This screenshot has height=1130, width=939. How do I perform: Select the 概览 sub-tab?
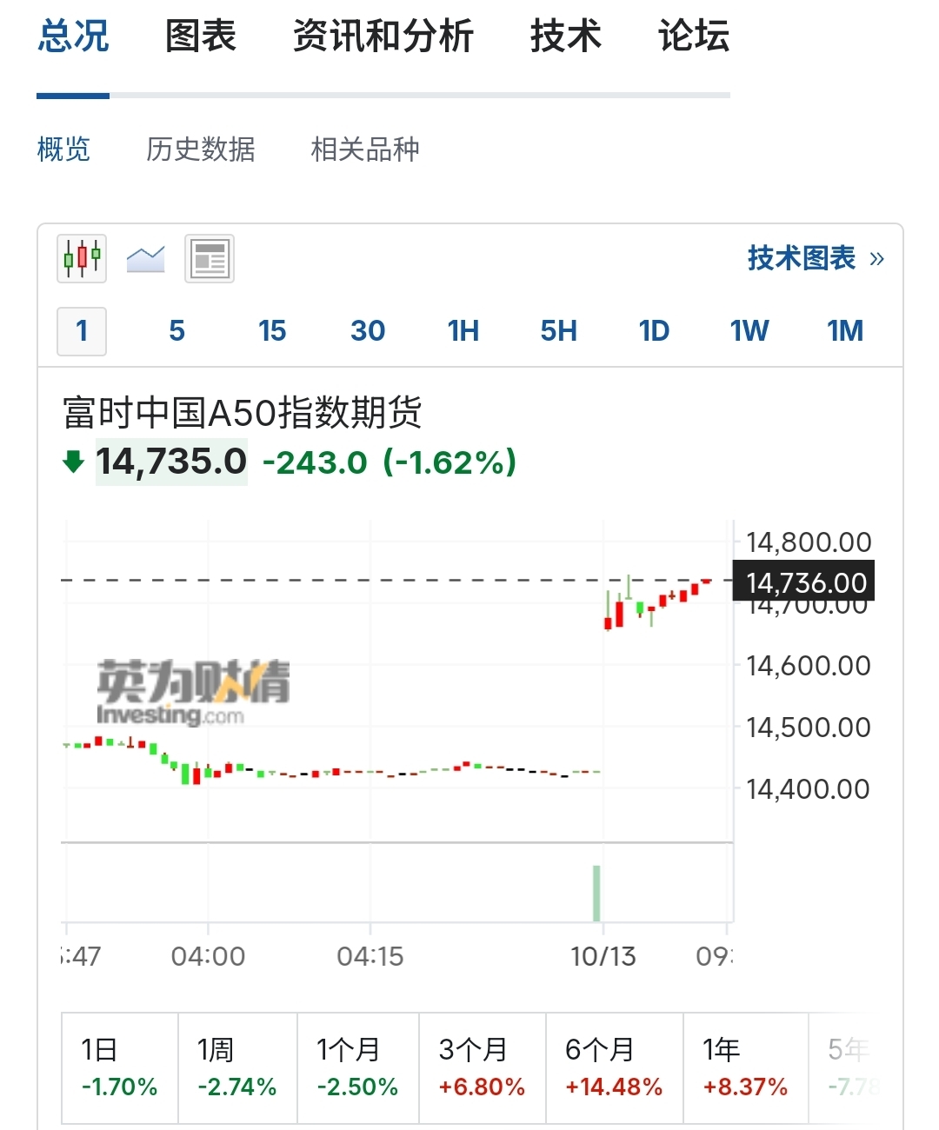(x=63, y=150)
